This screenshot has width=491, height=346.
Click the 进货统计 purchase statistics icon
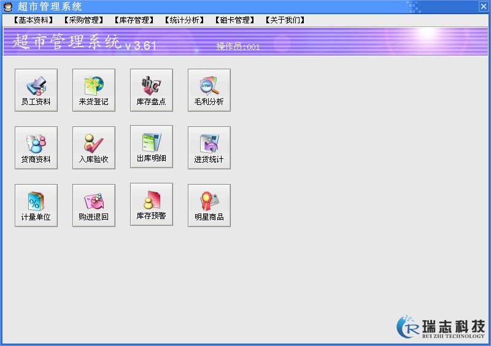coord(209,148)
